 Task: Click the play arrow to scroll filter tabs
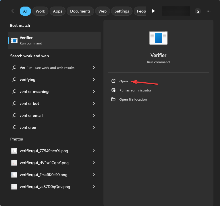153,11
